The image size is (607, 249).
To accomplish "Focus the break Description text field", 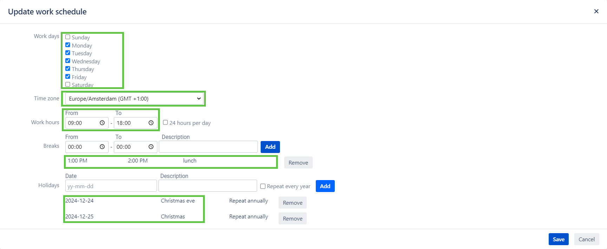I will 208,147.
